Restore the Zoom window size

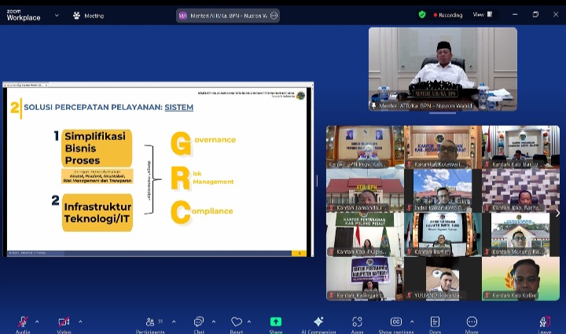(535, 14)
